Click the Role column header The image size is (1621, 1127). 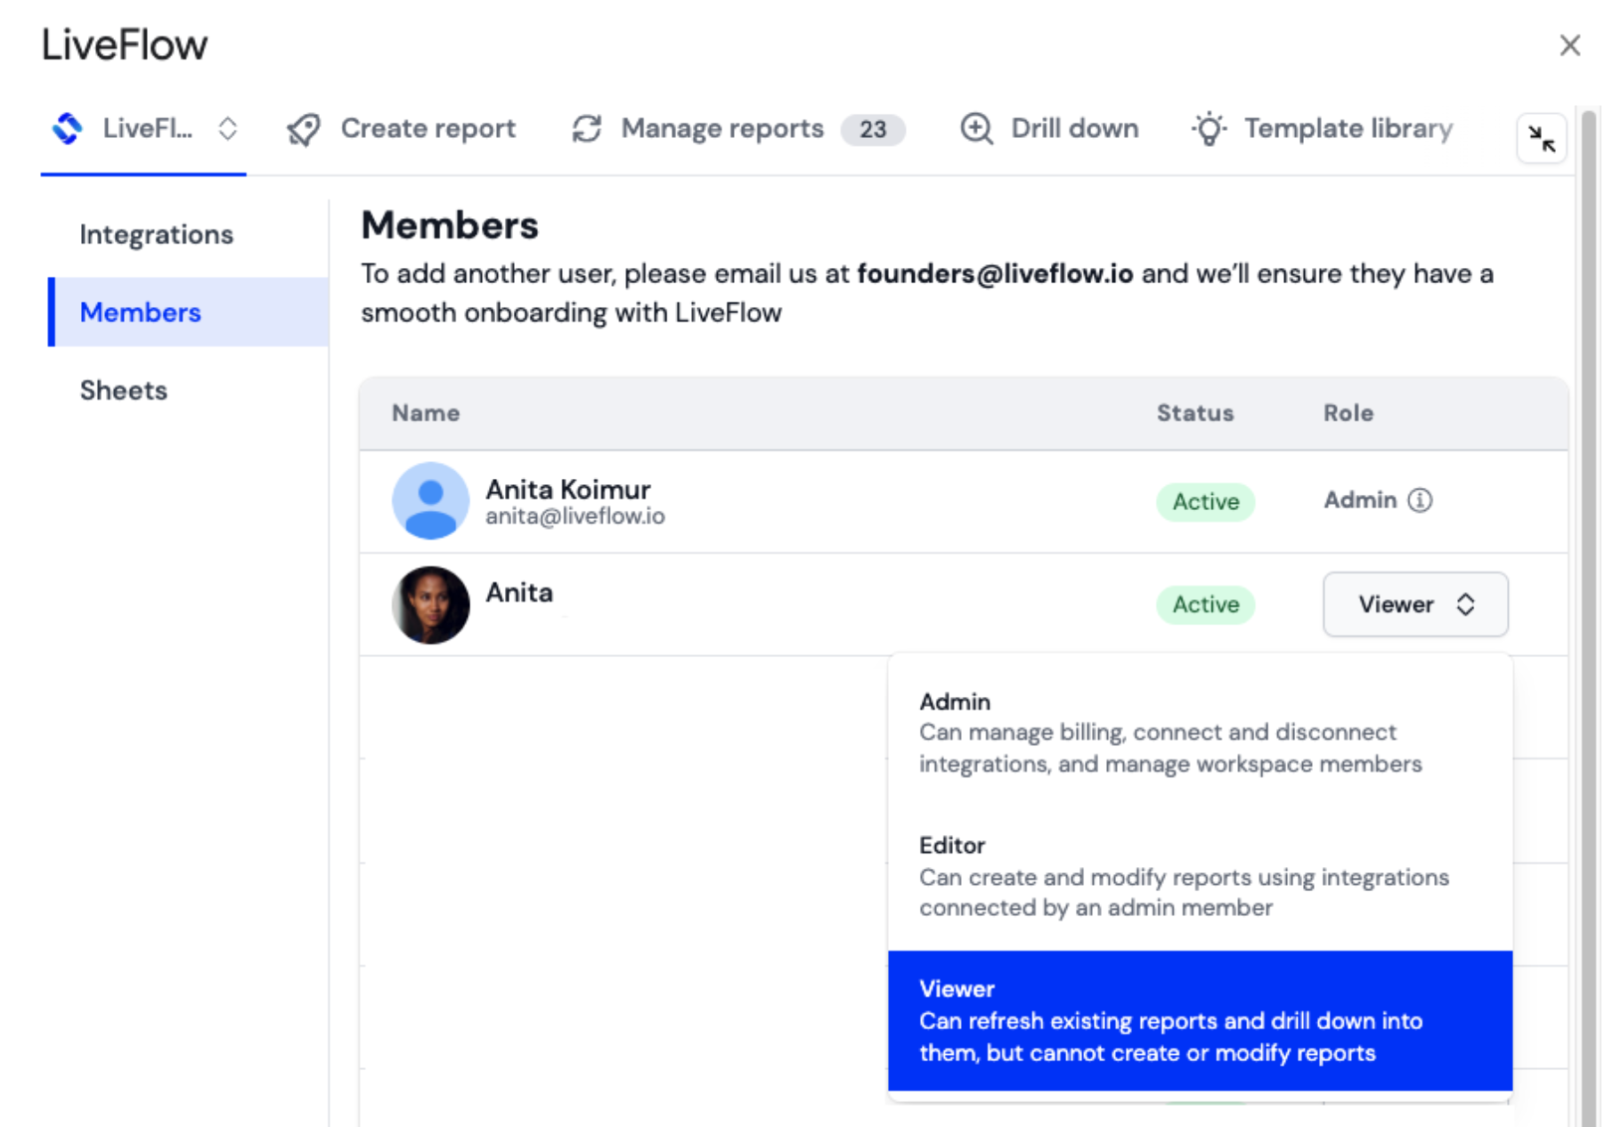coord(1348,412)
